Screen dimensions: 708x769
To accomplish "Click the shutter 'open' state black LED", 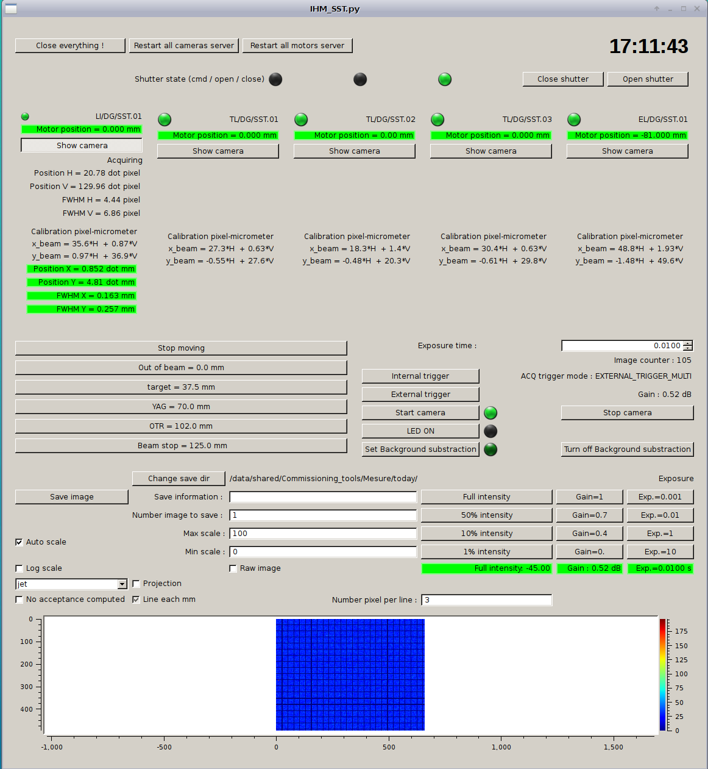I will click(360, 79).
